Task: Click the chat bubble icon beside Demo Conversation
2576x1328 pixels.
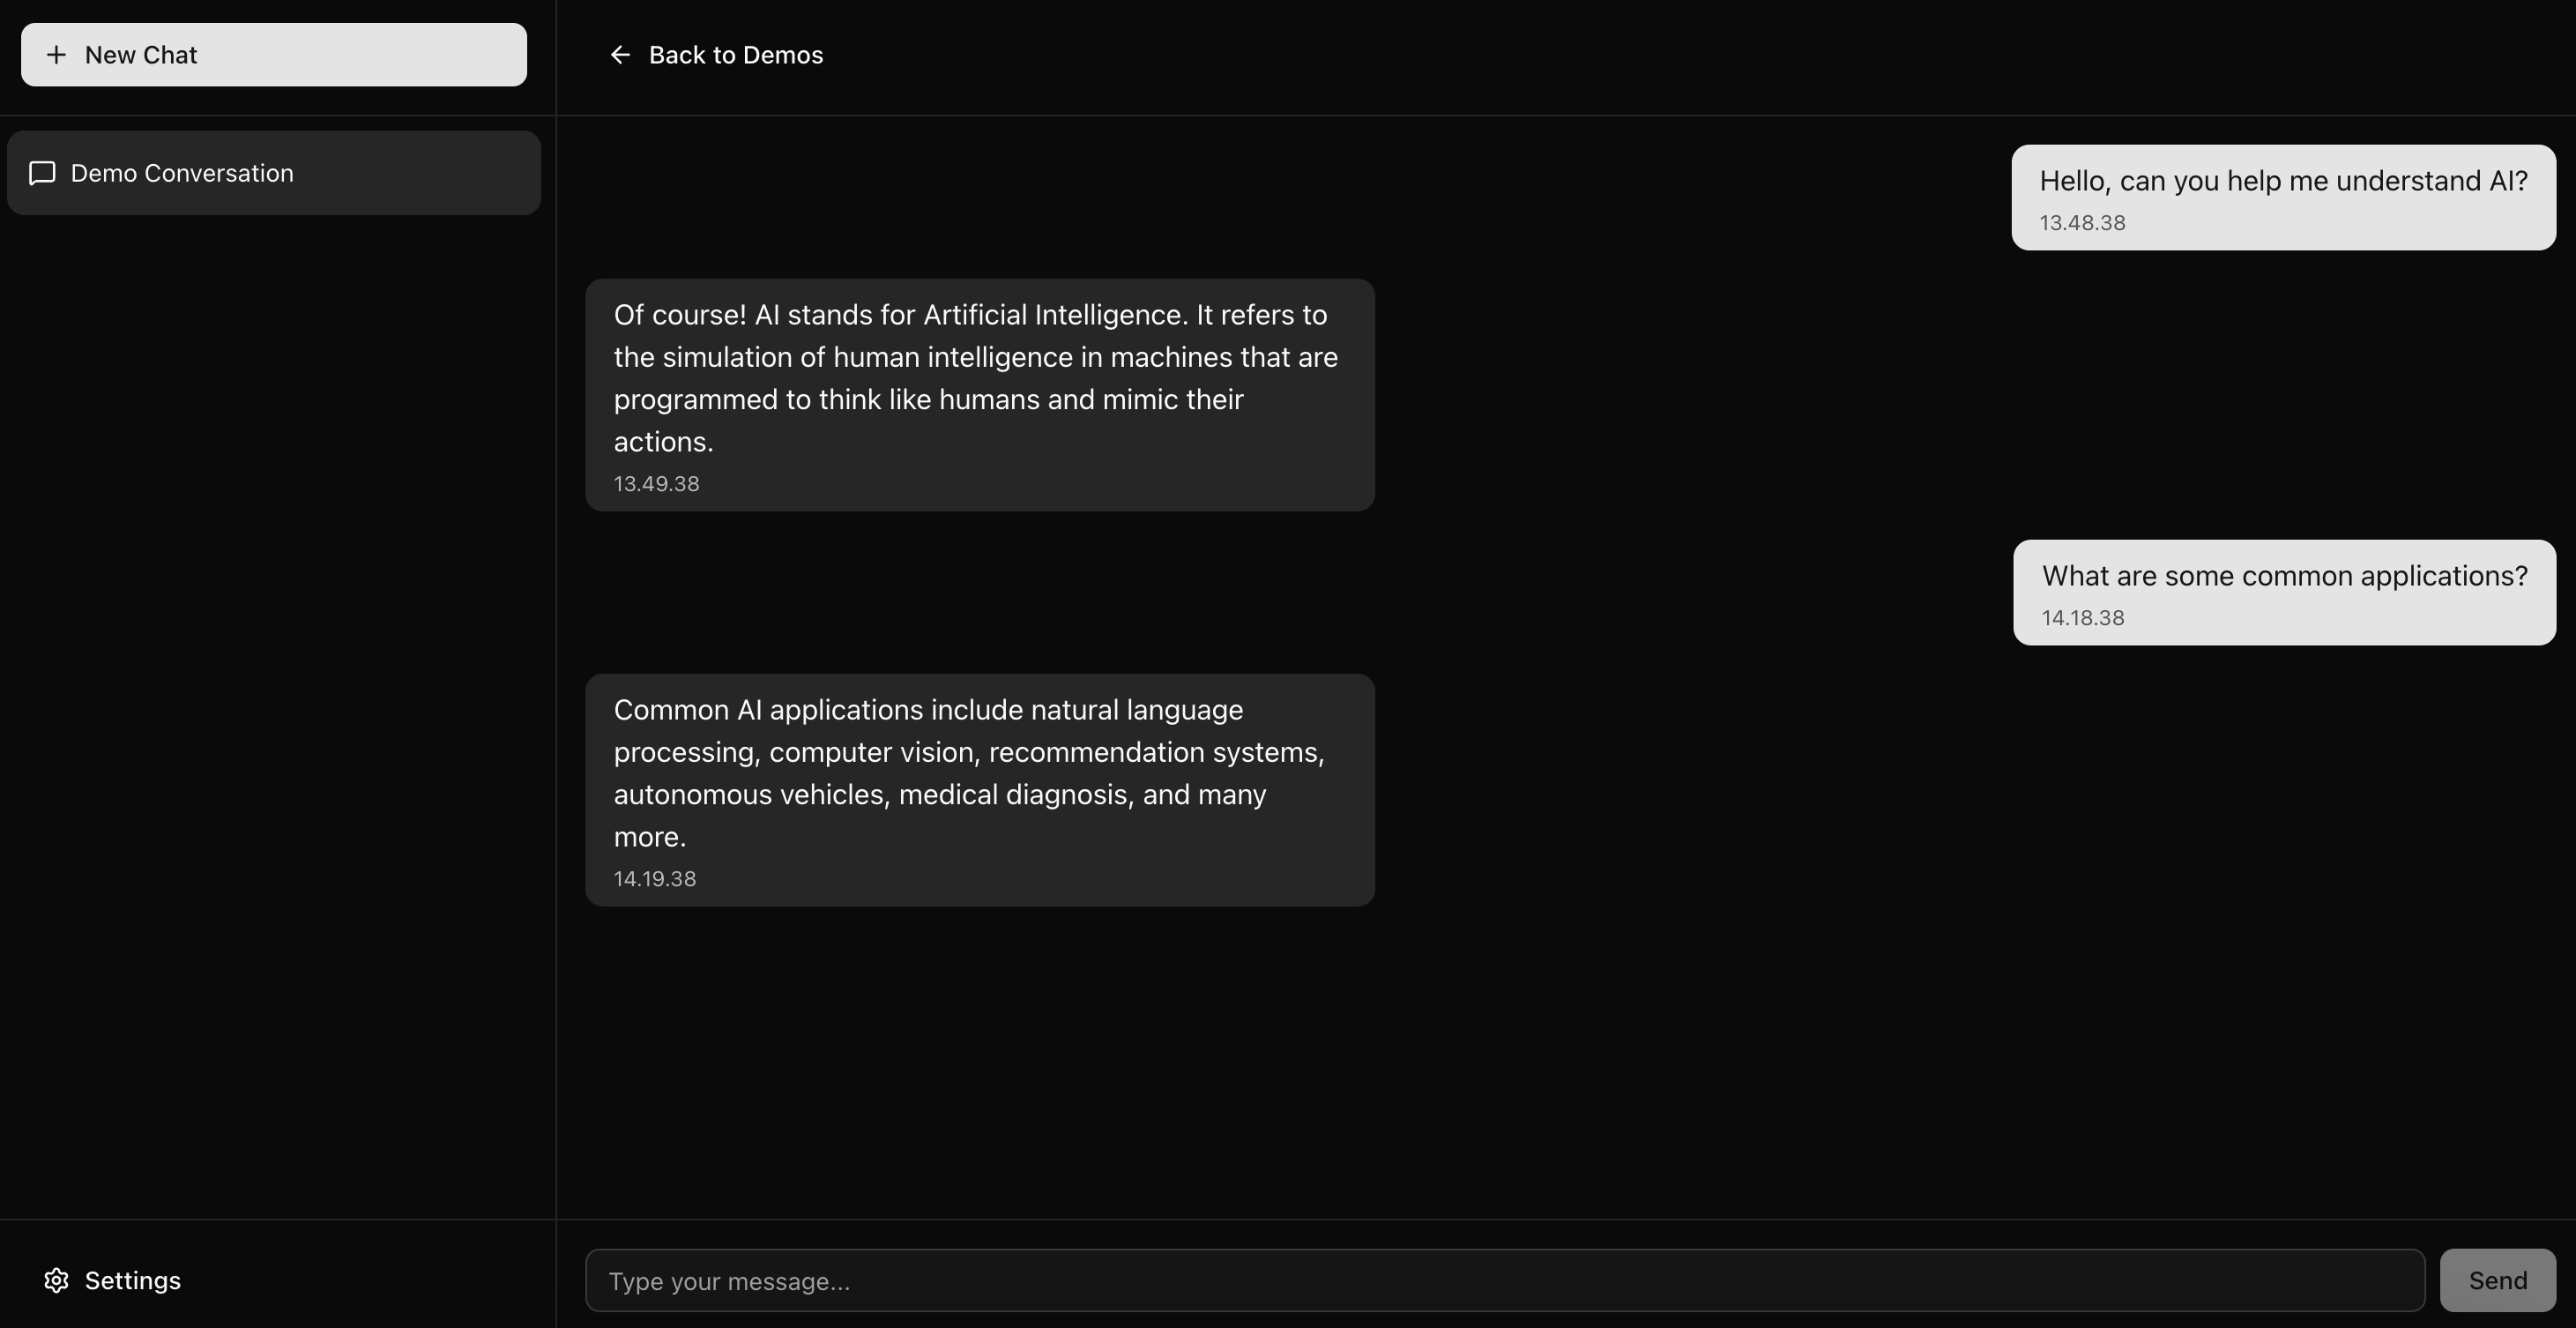Action: tap(42, 173)
